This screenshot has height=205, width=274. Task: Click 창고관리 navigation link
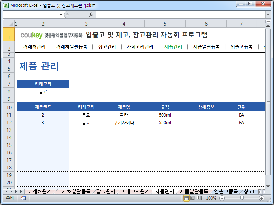click(x=107, y=47)
